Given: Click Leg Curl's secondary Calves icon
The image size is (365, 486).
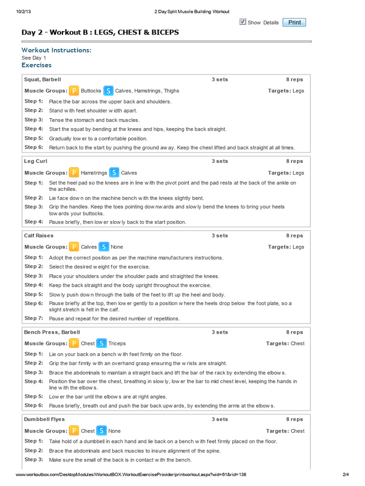Looking at the screenshot, I should point(114,173).
